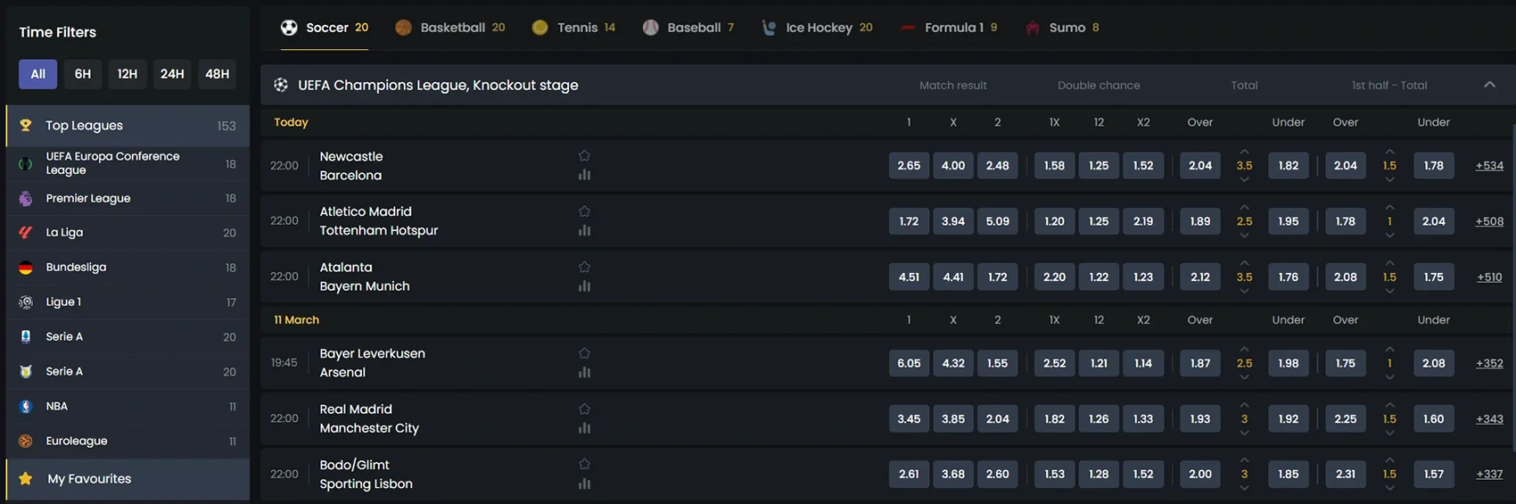
Task: Open stats chart for Atletico Madrid match
Action: click(x=584, y=230)
